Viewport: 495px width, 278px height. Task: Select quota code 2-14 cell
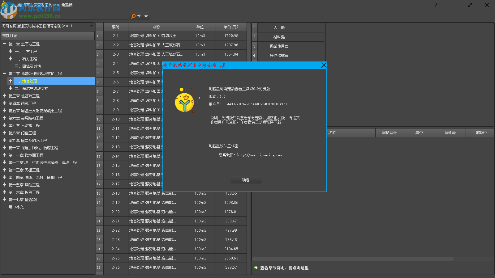[x=116, y=156]
